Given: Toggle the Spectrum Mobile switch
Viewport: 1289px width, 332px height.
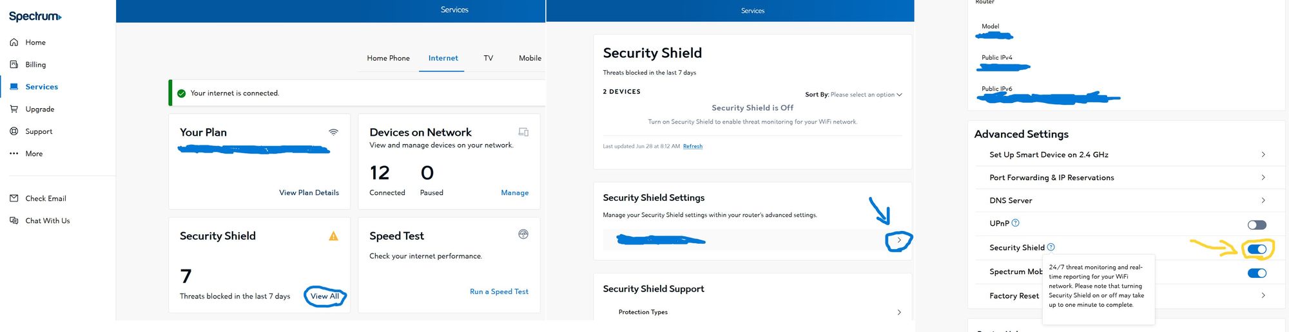Looking at the screenshot, I should (1257, 273).
